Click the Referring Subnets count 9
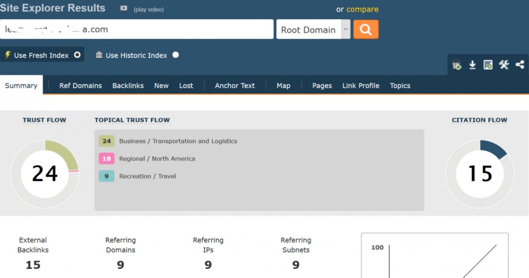 (296, 265)
